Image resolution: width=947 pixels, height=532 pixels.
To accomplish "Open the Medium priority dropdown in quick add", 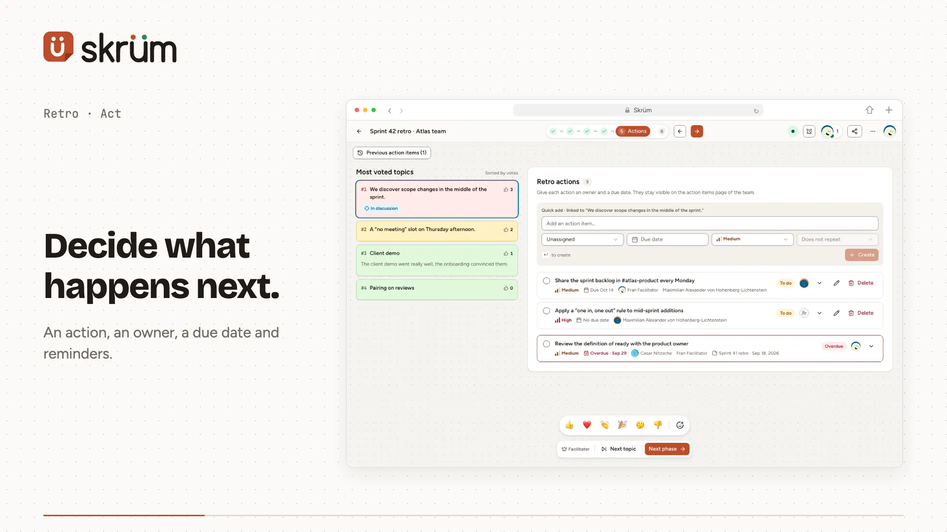I will (x=752, y=239).
